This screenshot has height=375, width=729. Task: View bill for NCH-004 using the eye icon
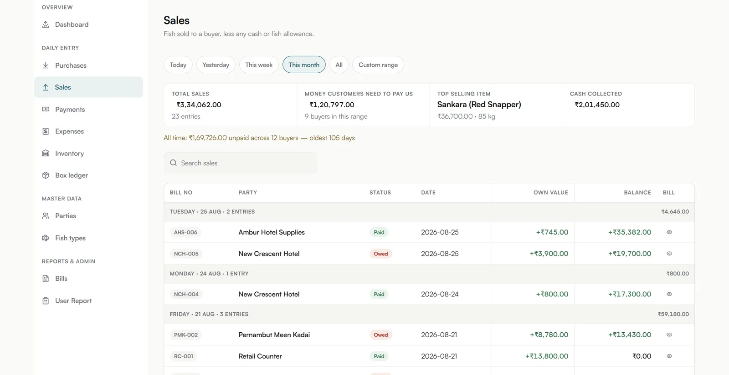click(x=669, y=294)
